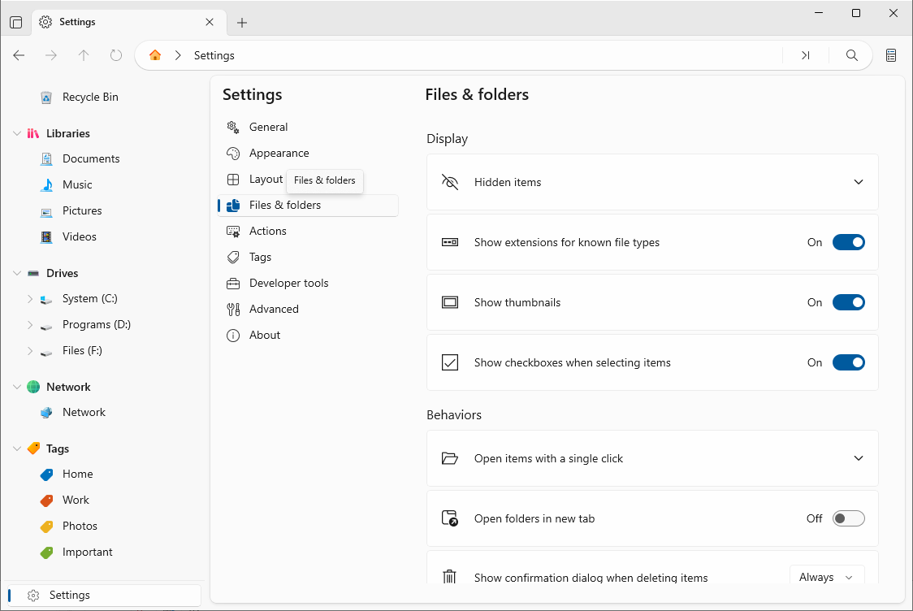Click Settings item at sidebar bottom
Image resolution: width=913 pixels, height=611 pixels.
(x=105, y=596)
